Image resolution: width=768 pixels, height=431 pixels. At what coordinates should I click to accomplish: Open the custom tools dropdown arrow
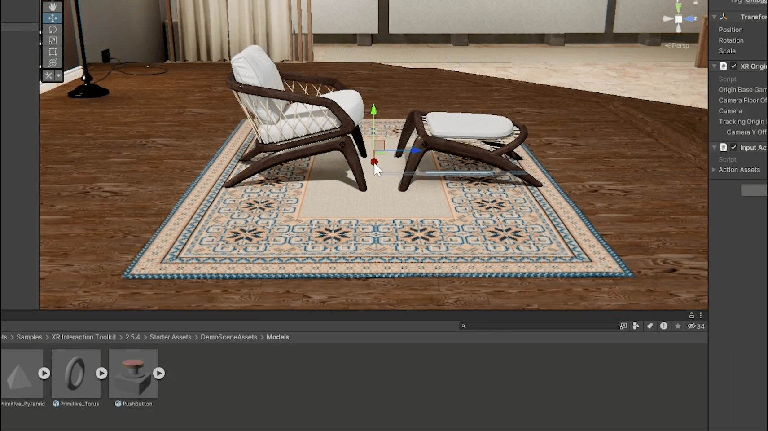tap(59, 75)
